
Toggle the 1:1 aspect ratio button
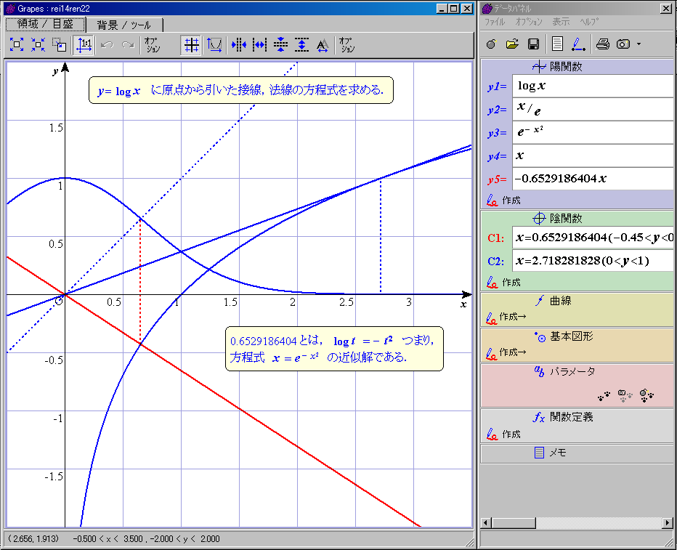pos(84,45)
